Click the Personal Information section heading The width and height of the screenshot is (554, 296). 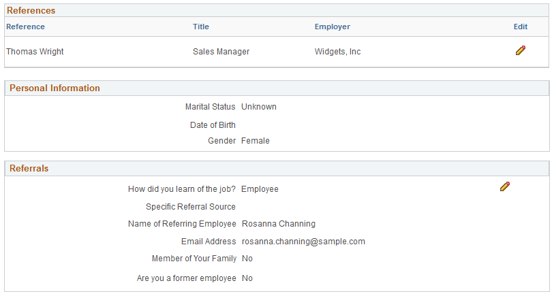55,88
